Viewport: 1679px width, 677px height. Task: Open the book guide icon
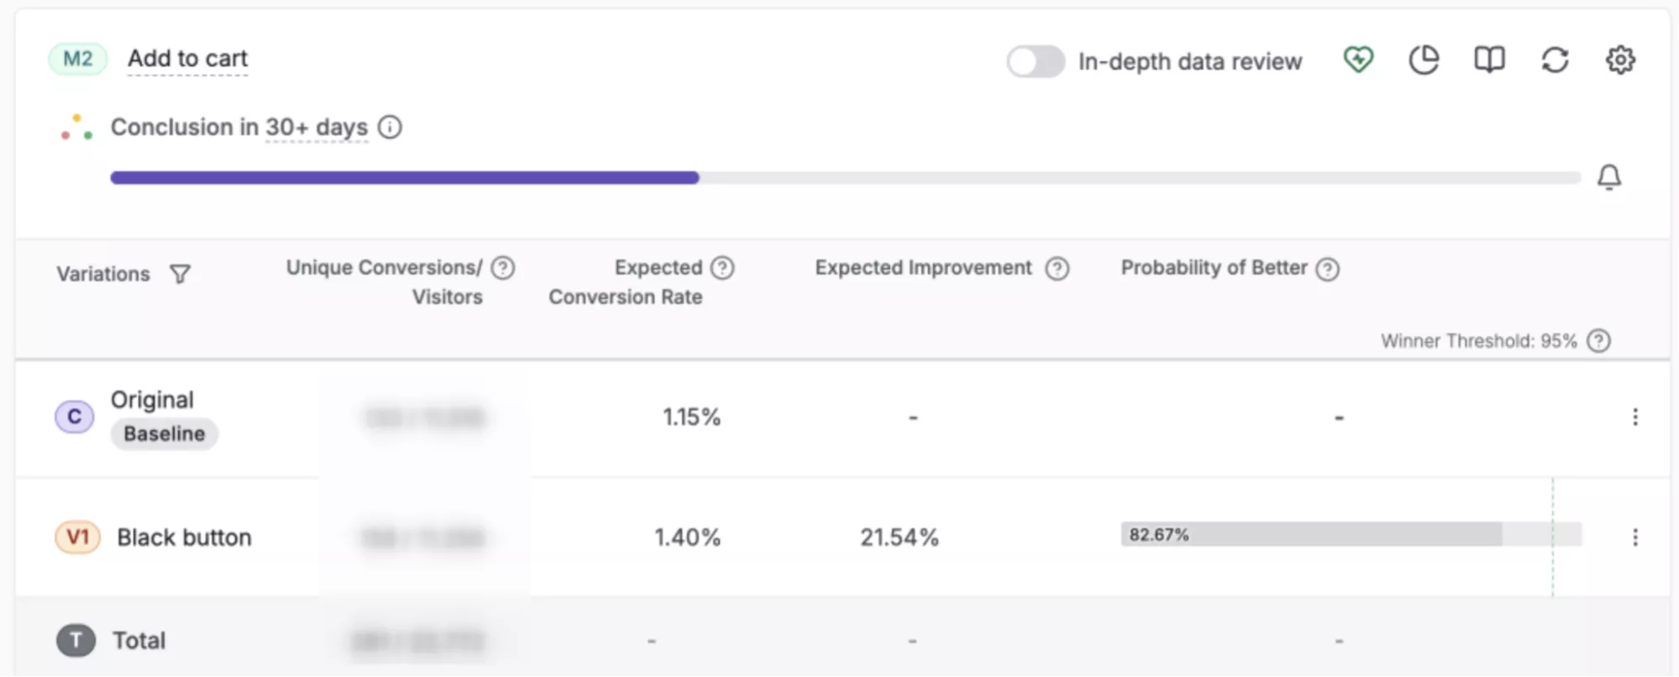click(1489, 60)
